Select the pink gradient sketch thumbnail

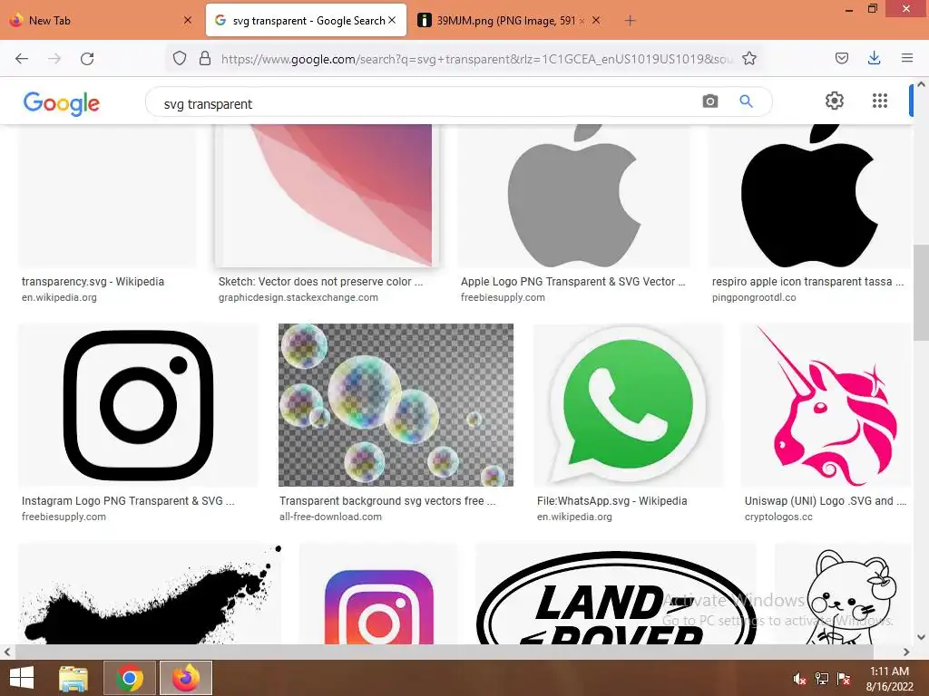click(327, 196)
